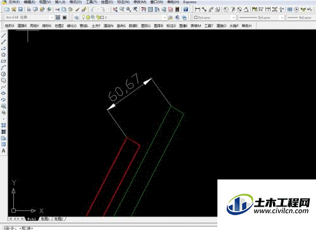
Task: Toggle layer 0 light bulb on/off
Action: point(83,17)
